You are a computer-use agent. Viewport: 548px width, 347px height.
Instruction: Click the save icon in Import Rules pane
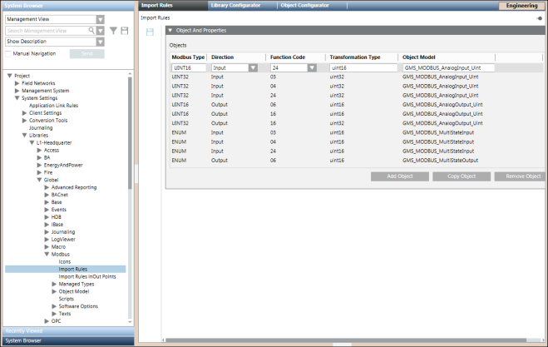pyautogui.click(x=150, y=32)
